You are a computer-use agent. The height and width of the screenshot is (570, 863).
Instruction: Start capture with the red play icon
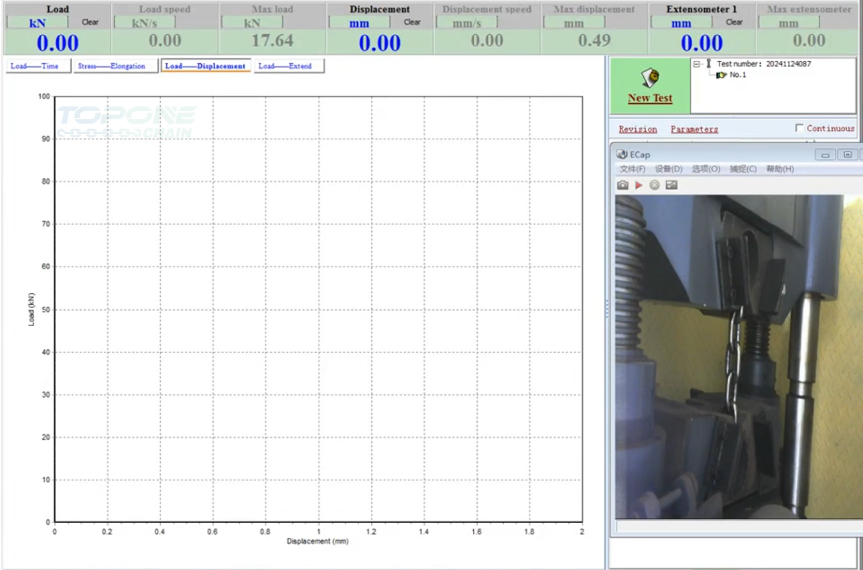(x=639, y=185)
